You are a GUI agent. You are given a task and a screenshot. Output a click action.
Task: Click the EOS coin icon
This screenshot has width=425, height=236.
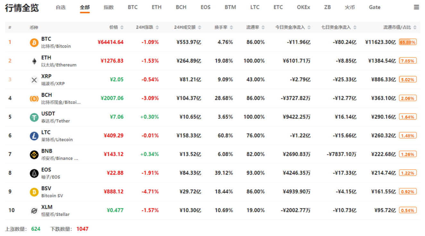point(34,173)
